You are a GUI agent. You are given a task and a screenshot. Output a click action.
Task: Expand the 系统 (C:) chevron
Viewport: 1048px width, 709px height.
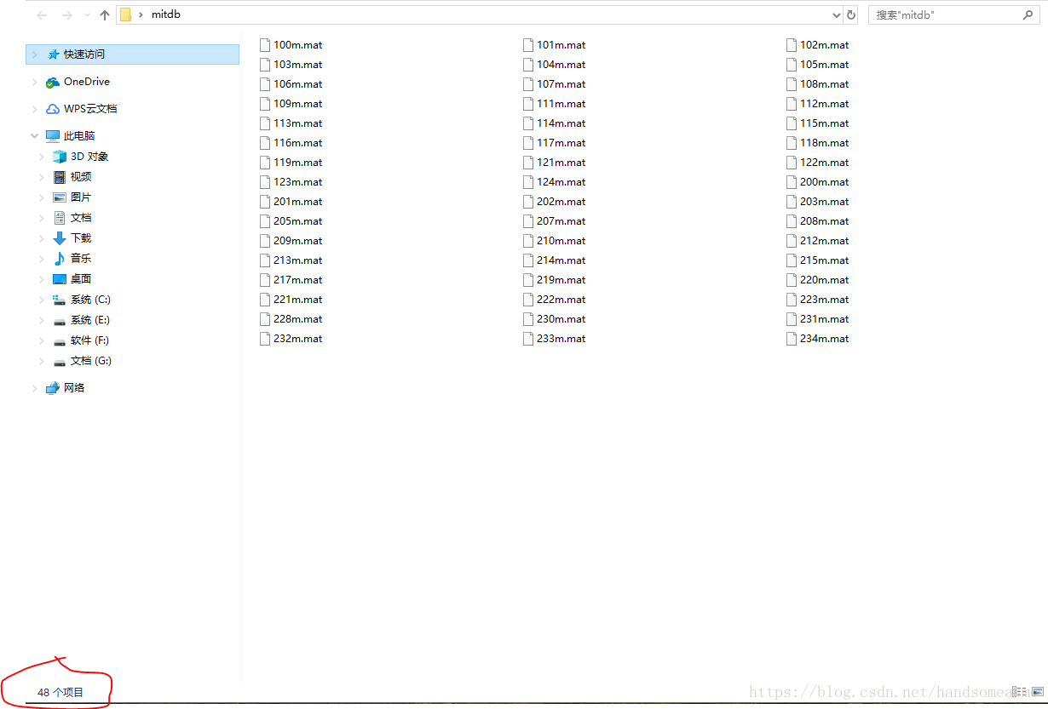coord(42,300)
